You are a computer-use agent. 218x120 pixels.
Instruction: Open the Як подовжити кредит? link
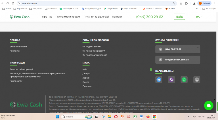[x=95, y=55]
